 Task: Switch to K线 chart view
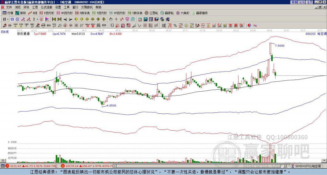pyautogui.click(x=33, y=13)
